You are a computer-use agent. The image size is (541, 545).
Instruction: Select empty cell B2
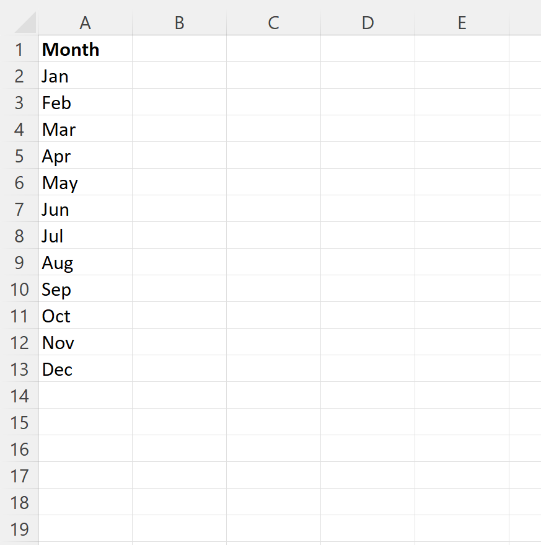click(x=179, y=76)
